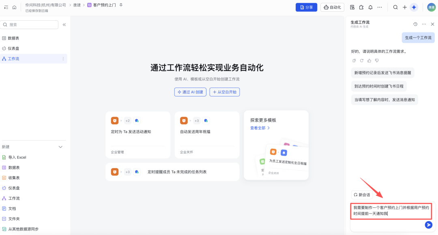Image resolution: width=438 pixels, height=235 pixels.
Task: Open the chat history clock icon
Action: pos(415,24)
